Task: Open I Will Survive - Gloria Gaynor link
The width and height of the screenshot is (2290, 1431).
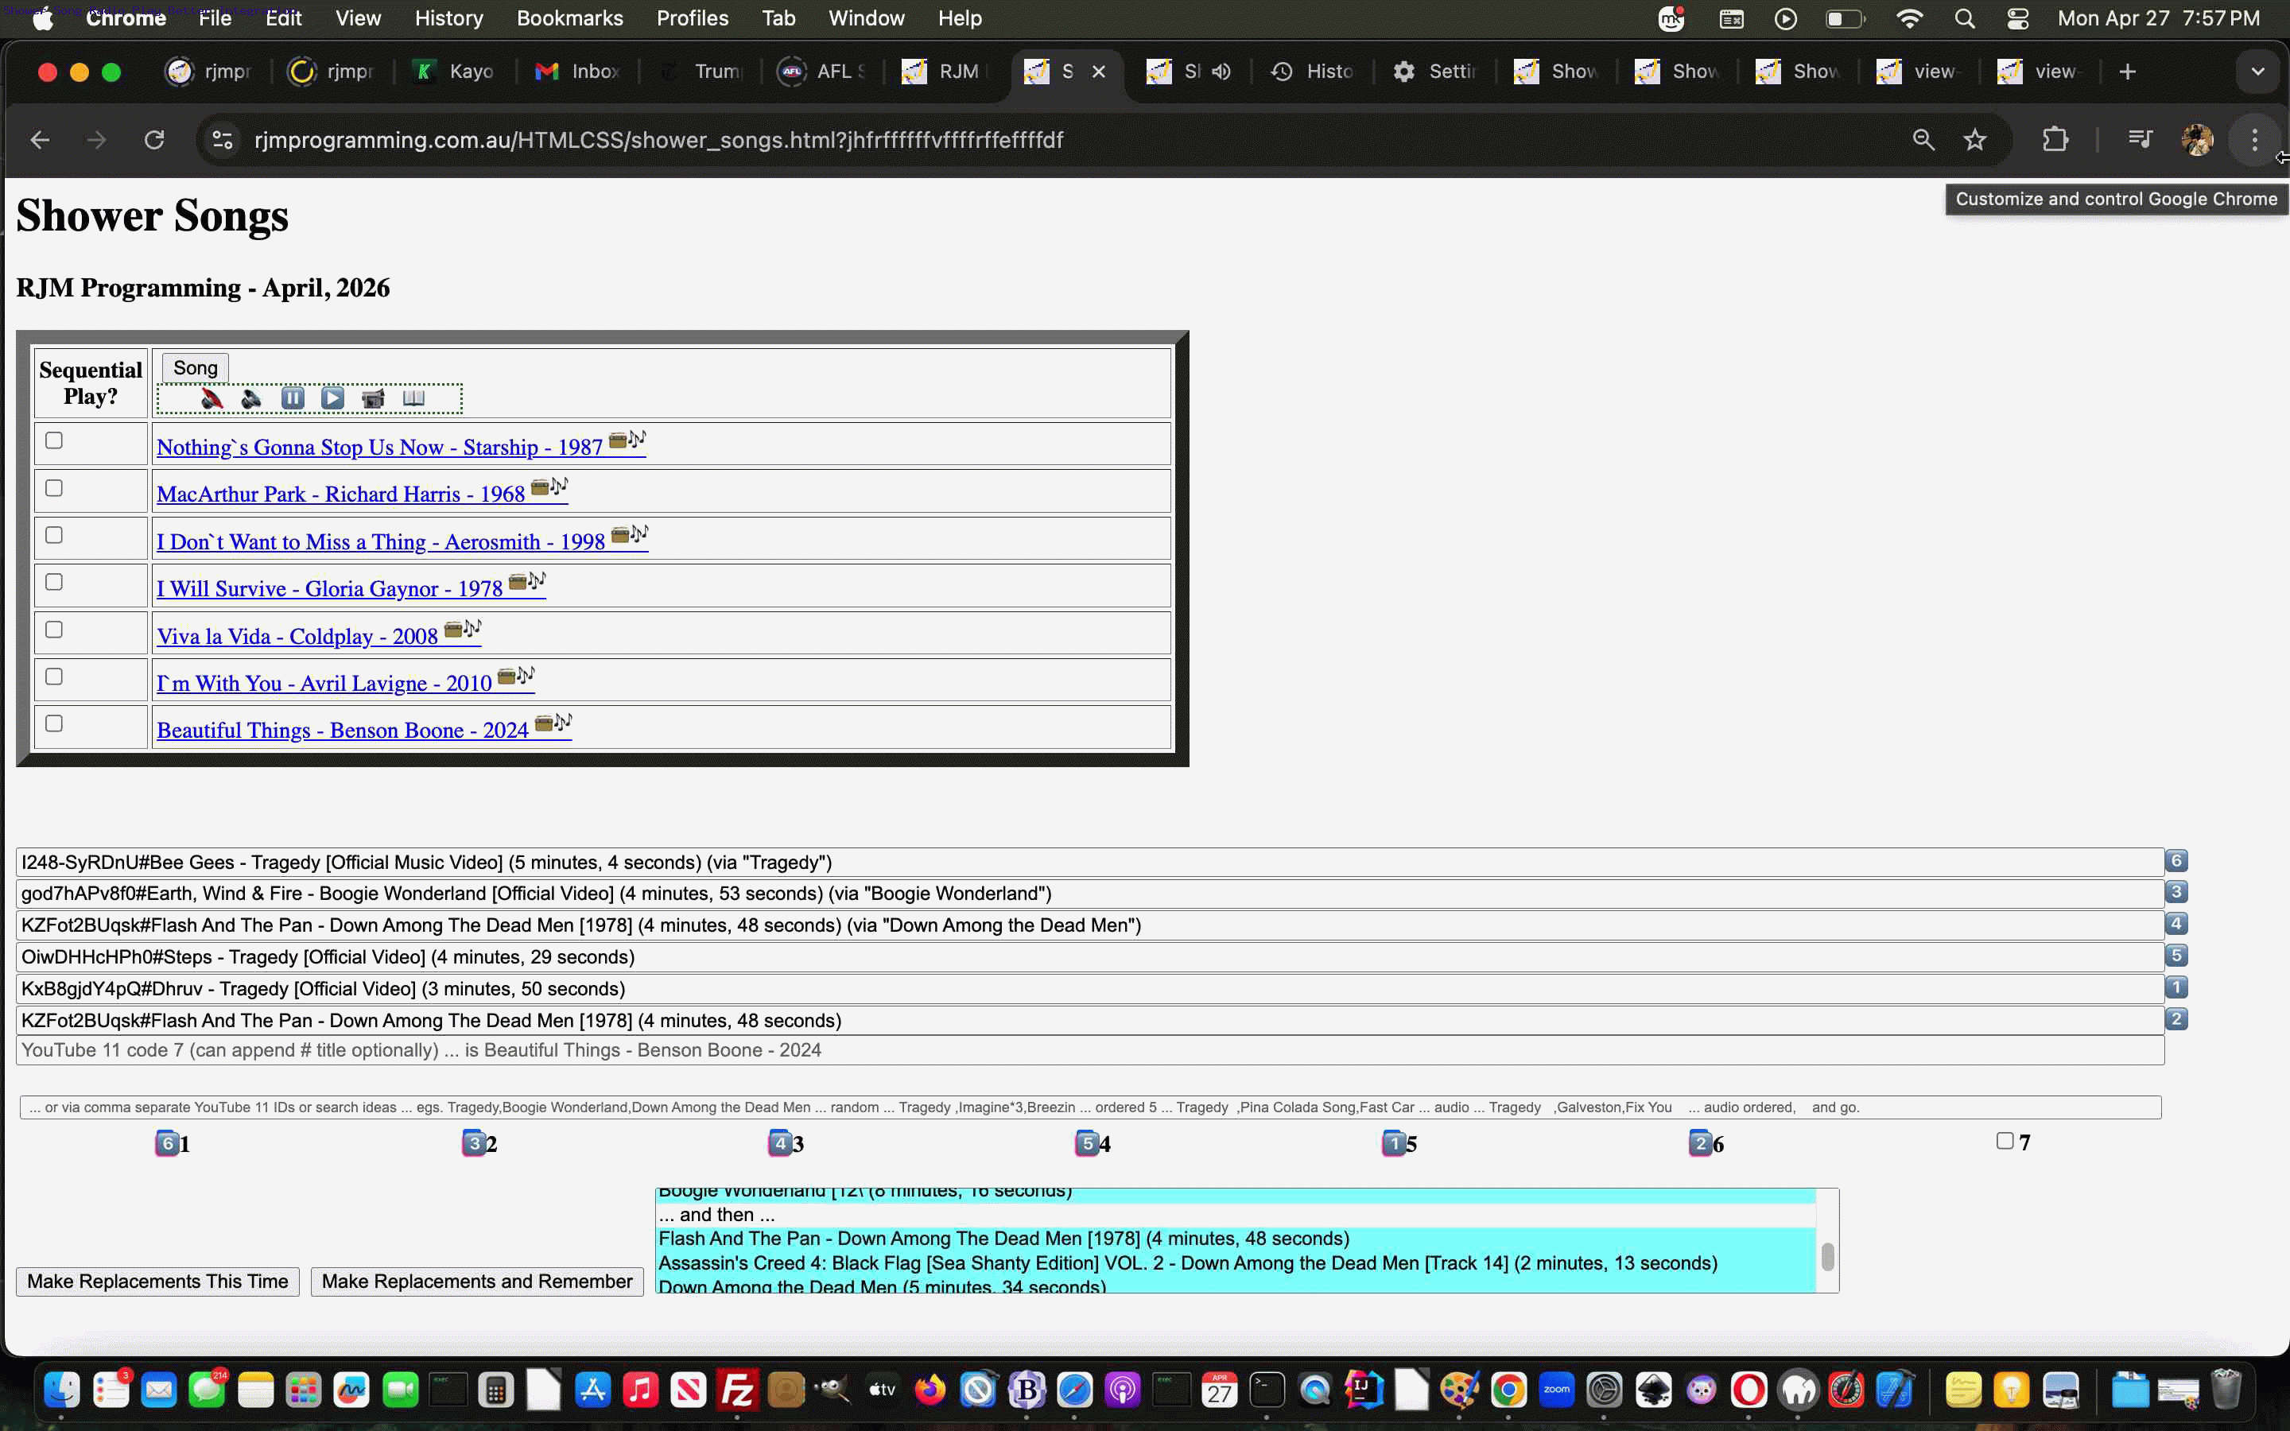Action: 329,588
